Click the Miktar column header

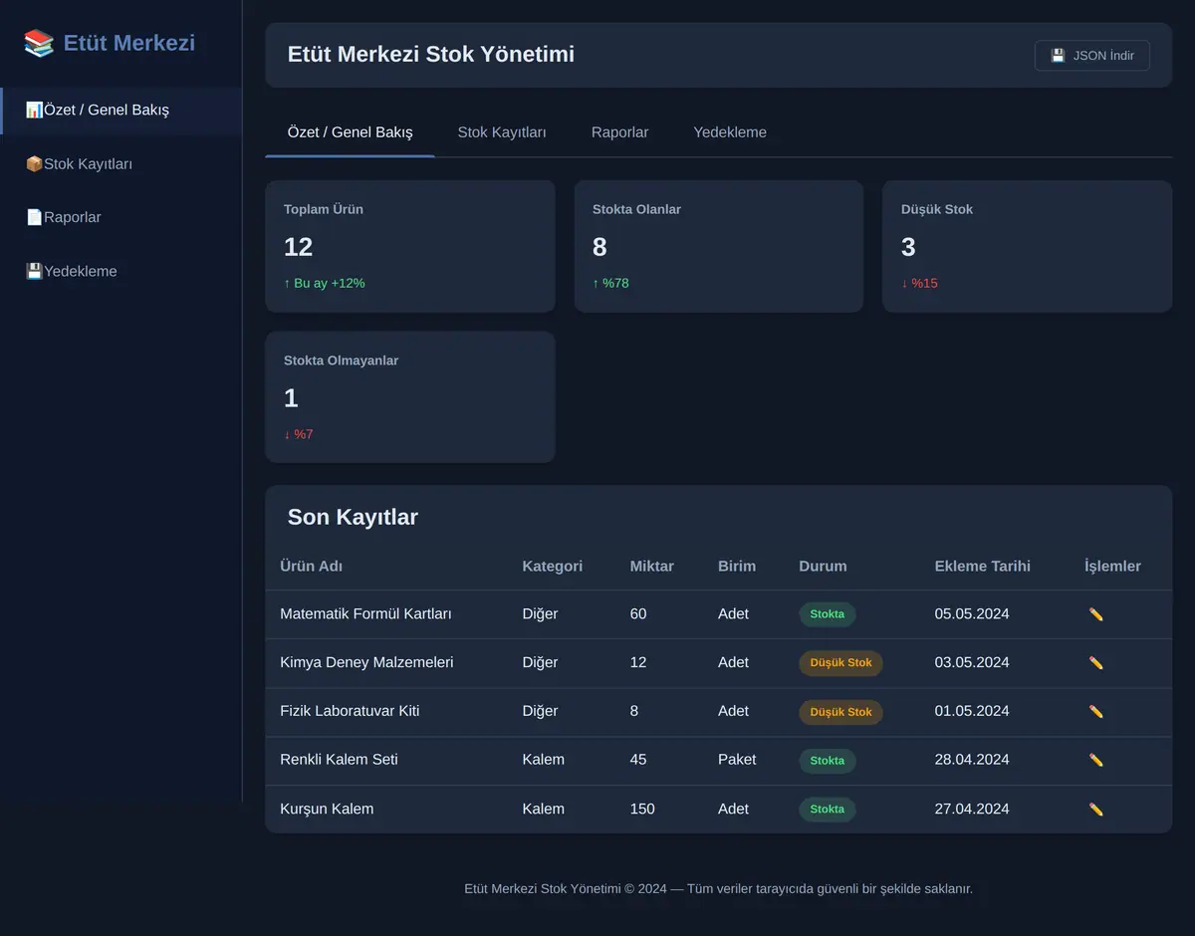(x=652, y=566)
